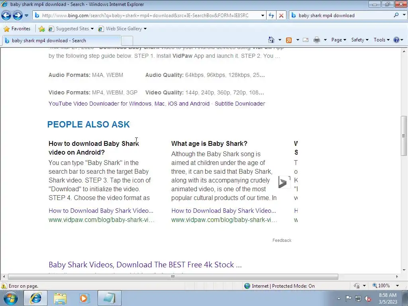Open the Page menu
The width and height of the screenshot is (408, 306).
(x=339, y=40)
